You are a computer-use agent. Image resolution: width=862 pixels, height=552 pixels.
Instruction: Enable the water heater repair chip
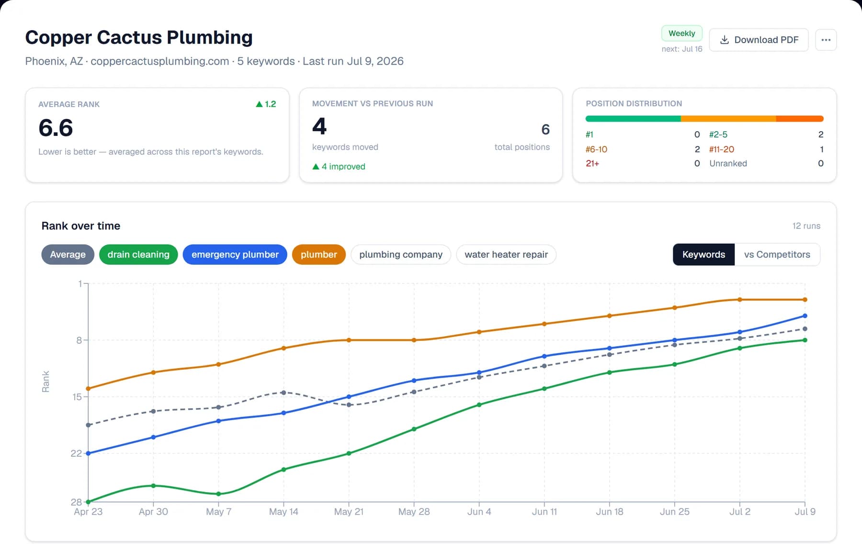(506, 255)
